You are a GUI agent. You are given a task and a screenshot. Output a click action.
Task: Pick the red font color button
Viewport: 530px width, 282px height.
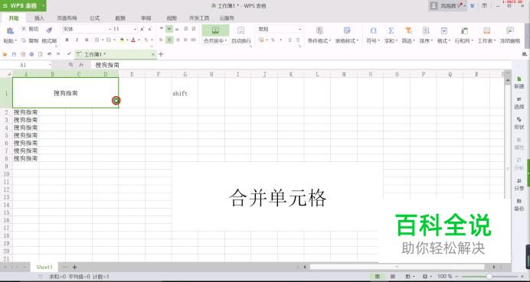[x=133, y=41]
